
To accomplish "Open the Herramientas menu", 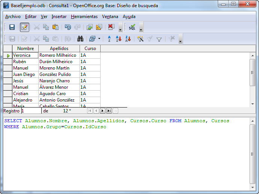I will point(84,17).
